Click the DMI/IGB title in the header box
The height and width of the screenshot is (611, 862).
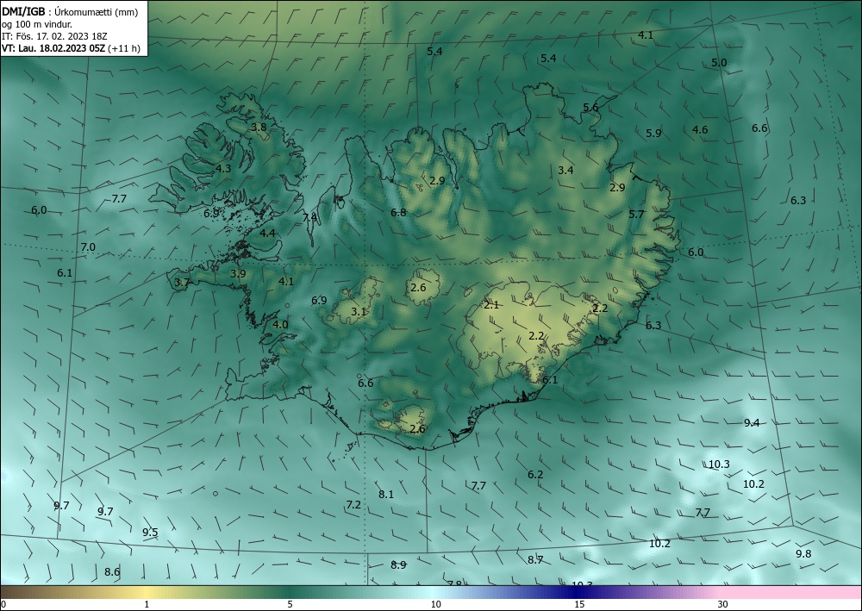(x=23, y=11)
